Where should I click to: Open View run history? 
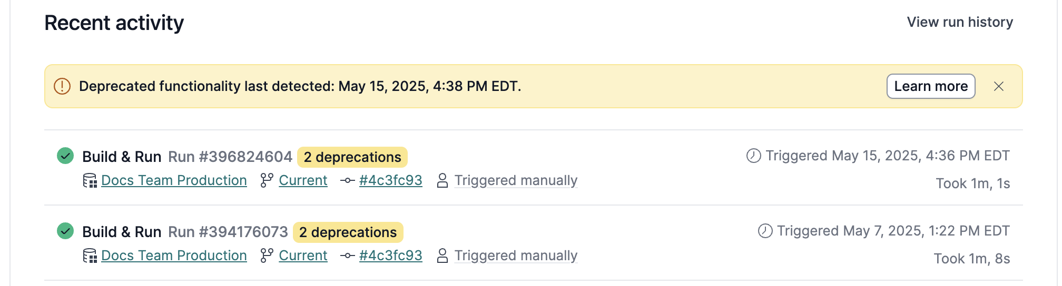click(x=959, y=22)
